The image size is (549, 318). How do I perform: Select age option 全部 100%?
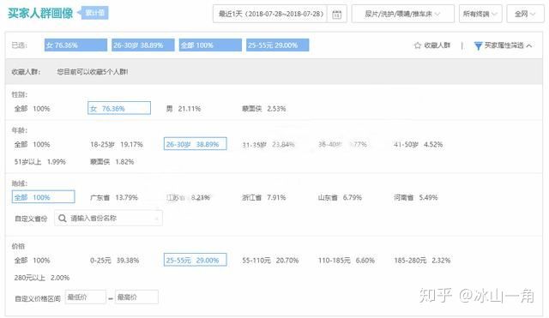(32, 145)
